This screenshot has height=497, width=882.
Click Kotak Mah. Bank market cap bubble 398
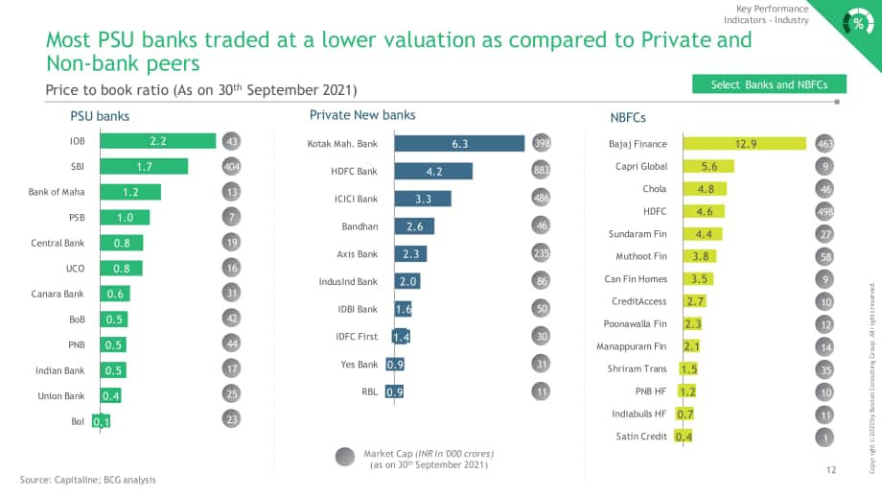click(x=542, y=143)
